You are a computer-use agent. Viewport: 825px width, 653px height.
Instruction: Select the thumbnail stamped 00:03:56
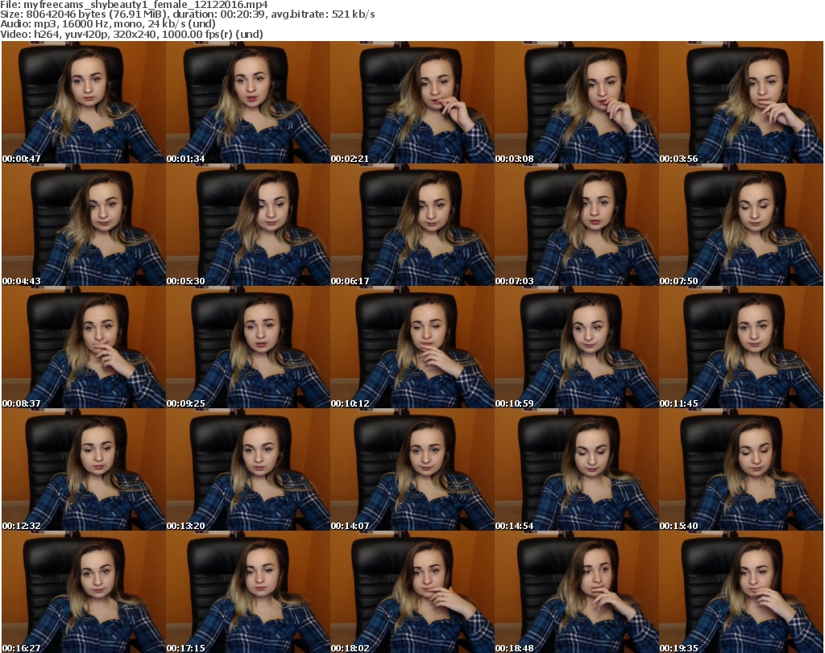(741, 102)
